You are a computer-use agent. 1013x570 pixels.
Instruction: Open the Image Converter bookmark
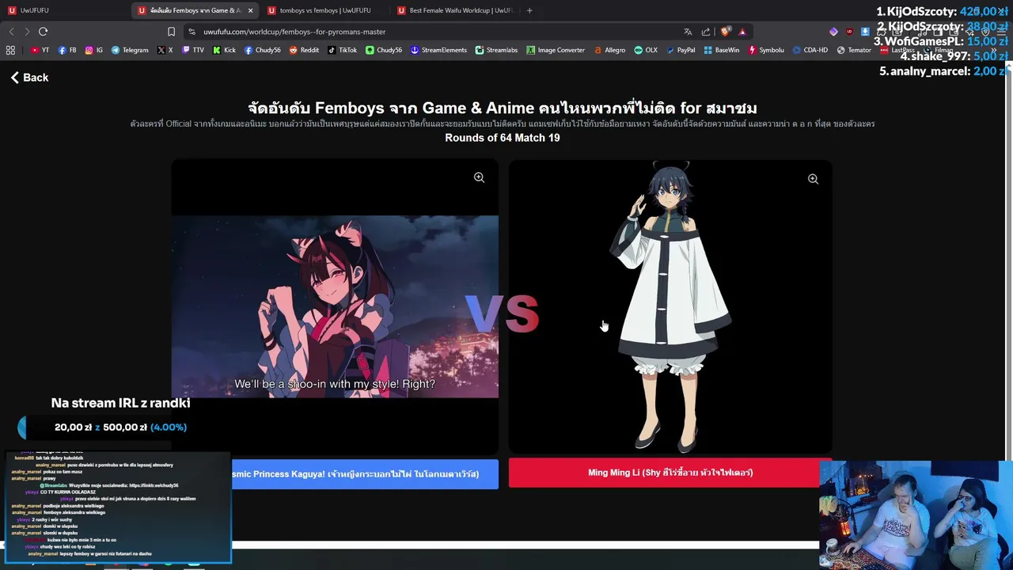[x=556, y=50]
